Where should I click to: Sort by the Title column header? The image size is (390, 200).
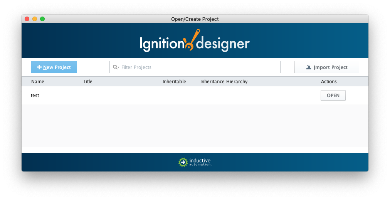point(87,82)
